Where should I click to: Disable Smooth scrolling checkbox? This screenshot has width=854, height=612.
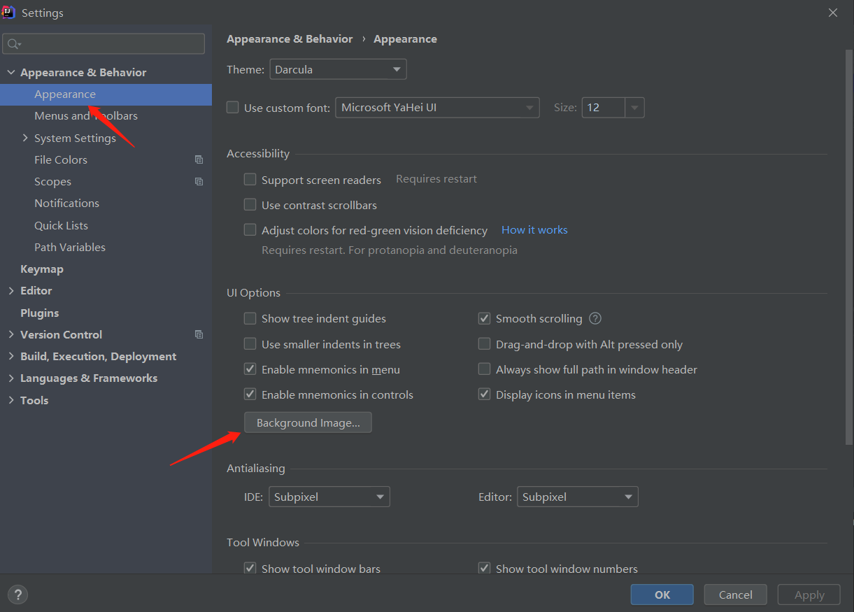(x=484, y=318)
